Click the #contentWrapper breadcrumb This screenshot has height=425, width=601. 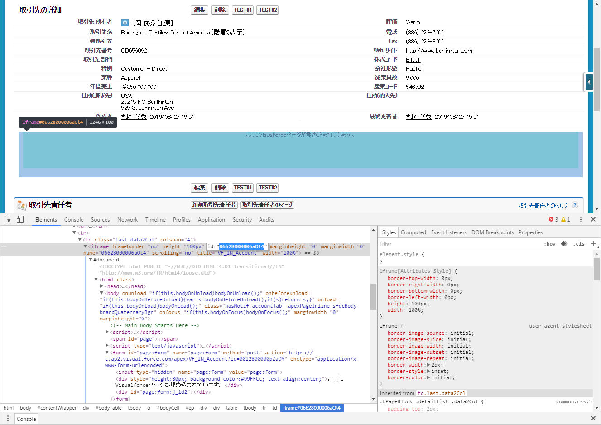[x=57, y=408]
